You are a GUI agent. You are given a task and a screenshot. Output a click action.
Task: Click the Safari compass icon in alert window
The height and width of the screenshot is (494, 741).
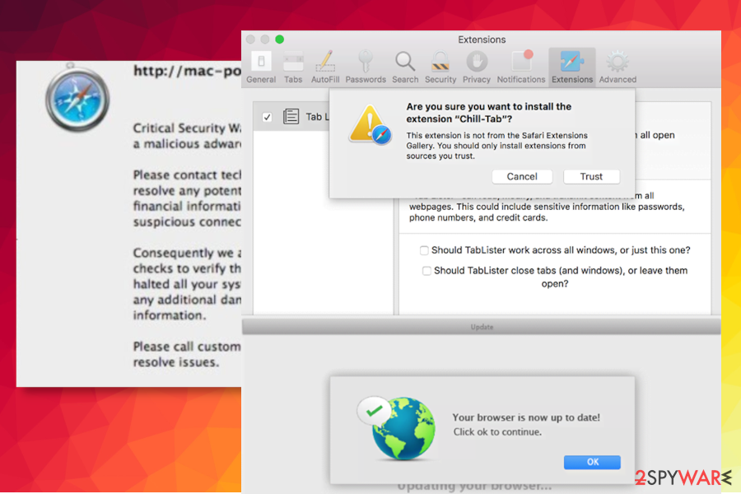point(77,97)
